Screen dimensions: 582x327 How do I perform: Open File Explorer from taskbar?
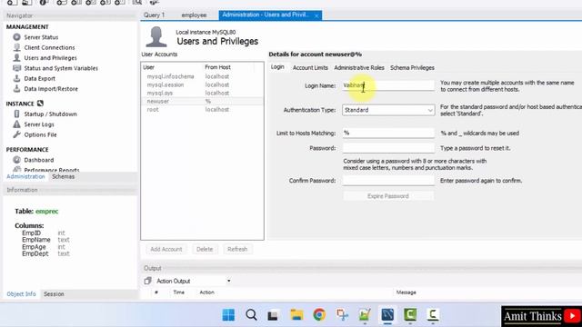(x=296, y=315)
